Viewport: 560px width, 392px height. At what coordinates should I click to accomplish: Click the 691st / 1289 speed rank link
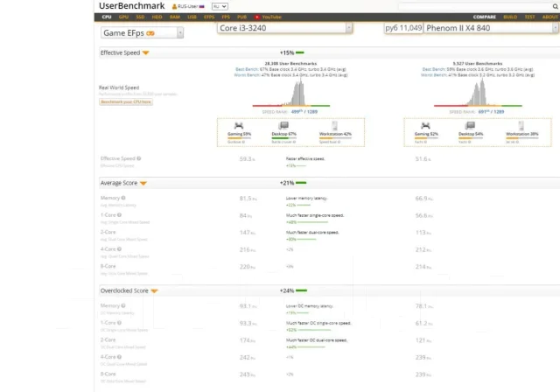pos(491,112)
